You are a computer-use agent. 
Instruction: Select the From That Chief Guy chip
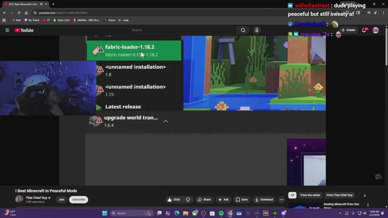pyautogui.click(x=339, y=195)
